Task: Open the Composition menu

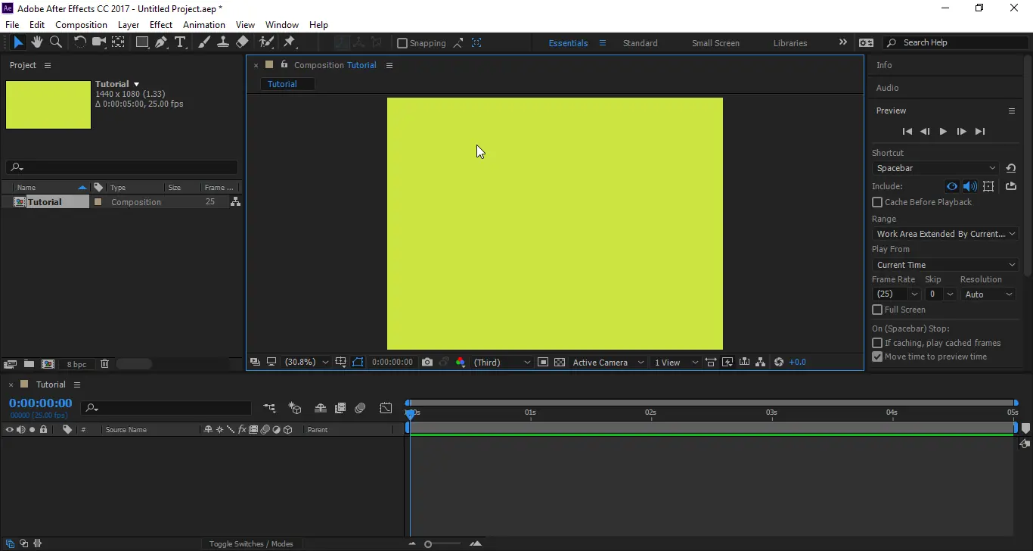Action: pyautogui.click(x=81, y=25)
